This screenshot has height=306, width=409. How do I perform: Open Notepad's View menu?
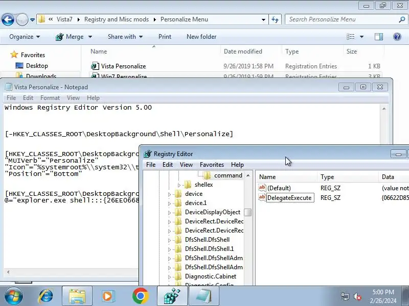(x=73, y=98)
